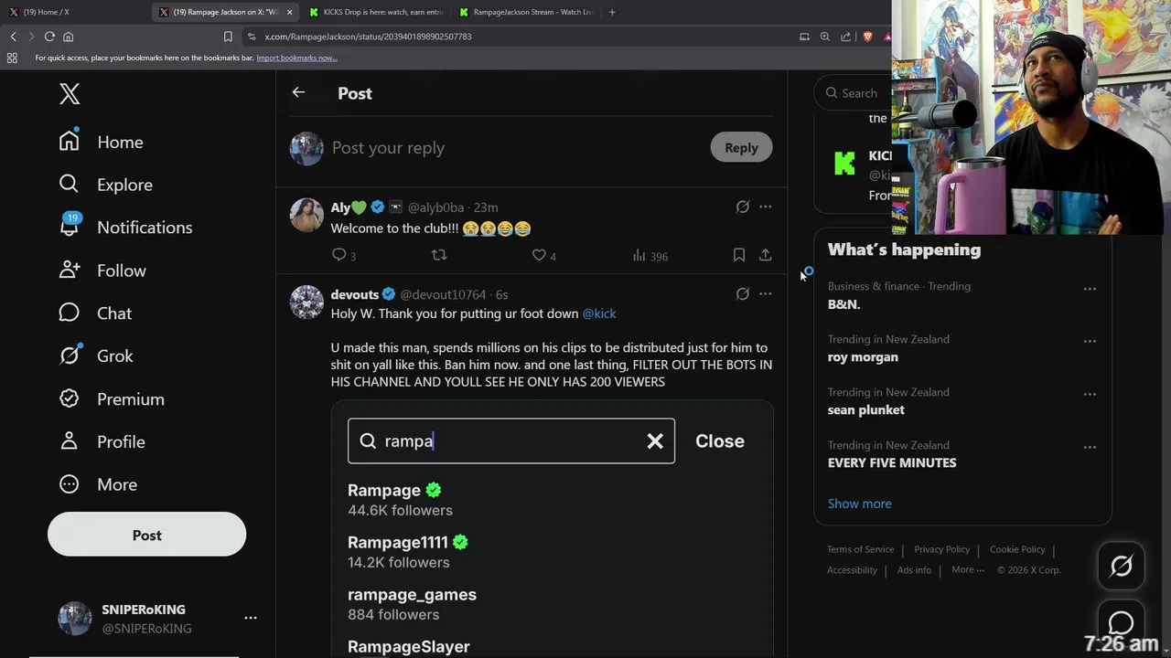Click Show more under What's happening
The width and height of the screenshot is (1171, 658).
pyautogui.click(x=859, y=504)
